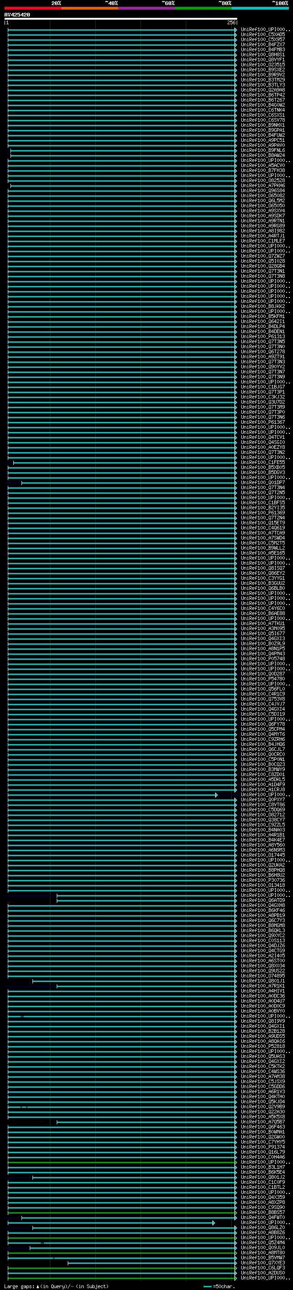Select the UniRef100_C4JVJ7 hit label
Viewport: 293px width, 1290px height.
263,704
